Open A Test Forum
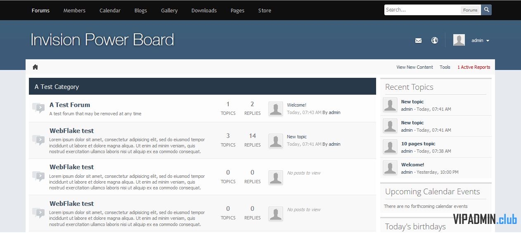The image size is (521, 233). [70, 105]
